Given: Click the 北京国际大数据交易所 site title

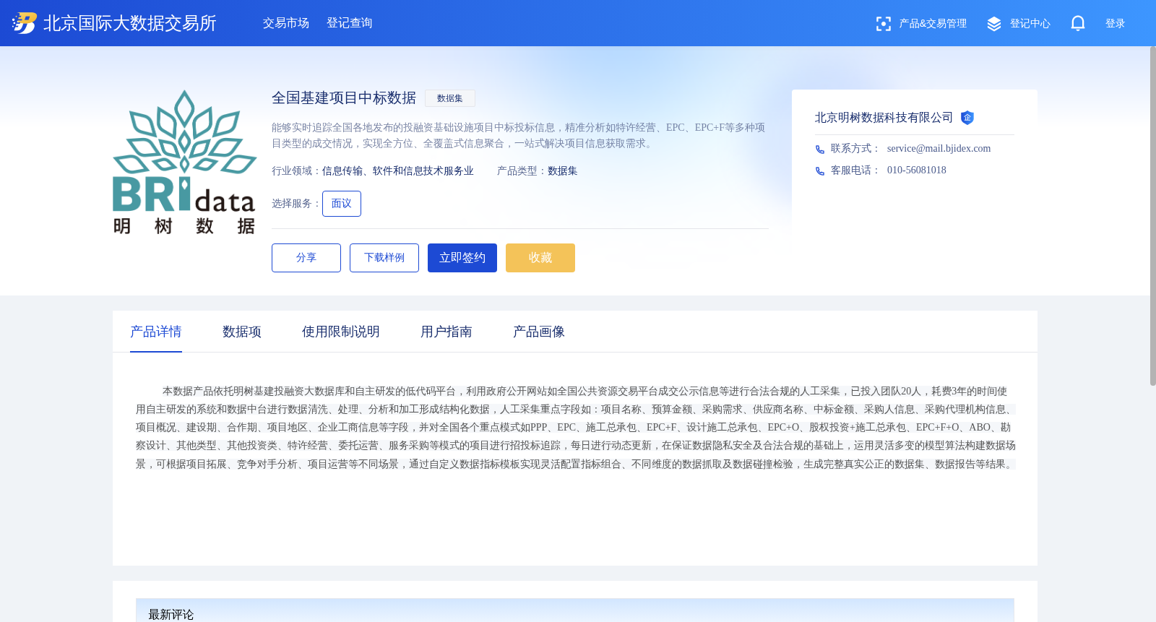Looking at the screenshot, I should 130,23.
